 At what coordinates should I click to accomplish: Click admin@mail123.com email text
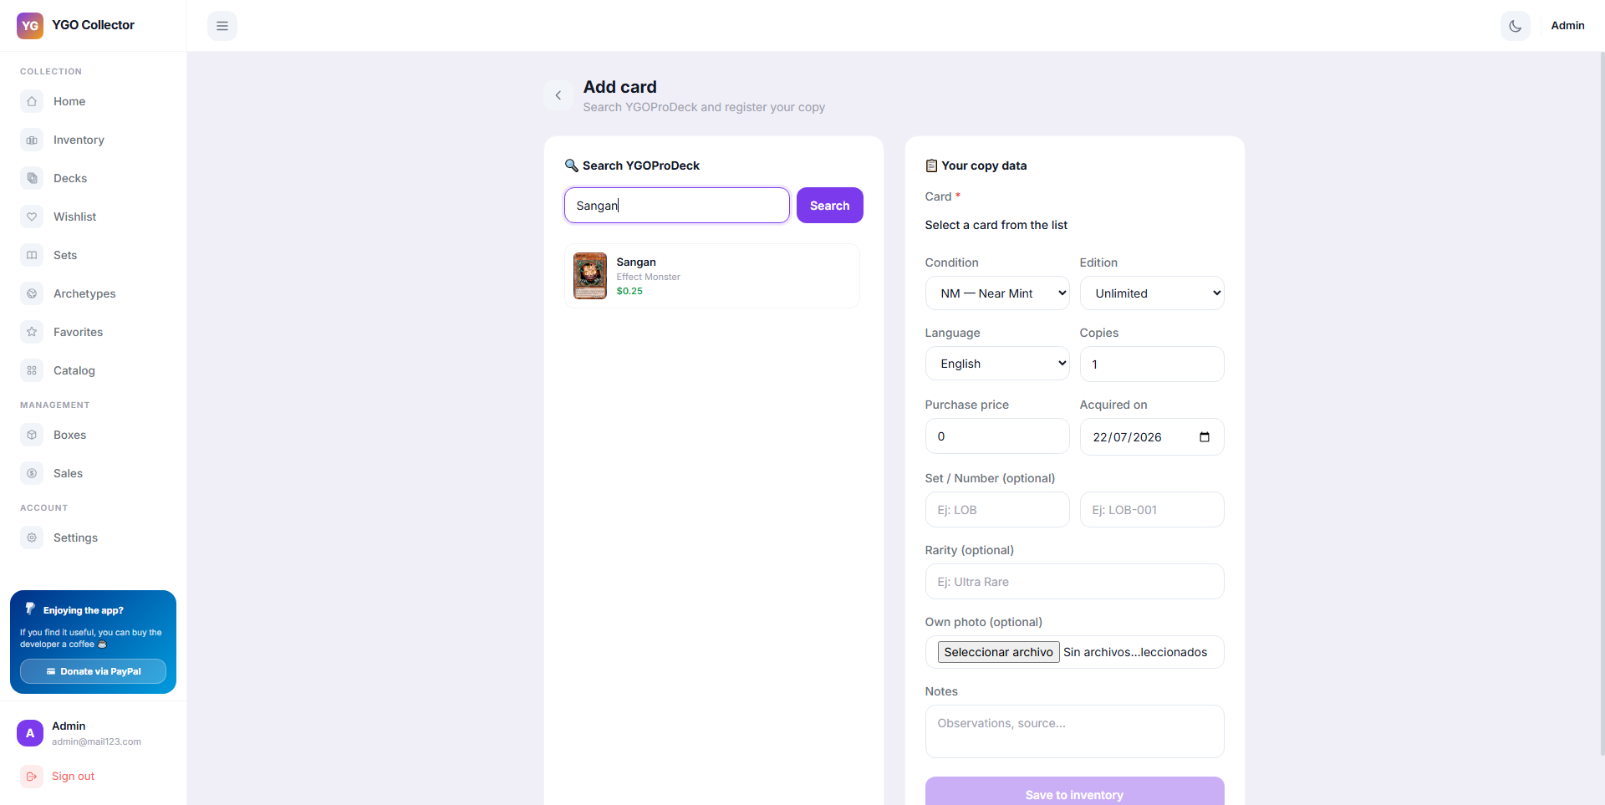[96, 741]
